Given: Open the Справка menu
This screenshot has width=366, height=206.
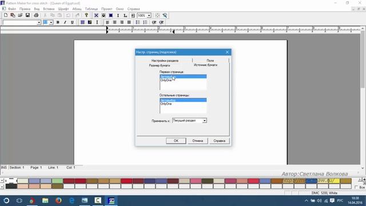Looking at the screenshot, I should point(133,9).
